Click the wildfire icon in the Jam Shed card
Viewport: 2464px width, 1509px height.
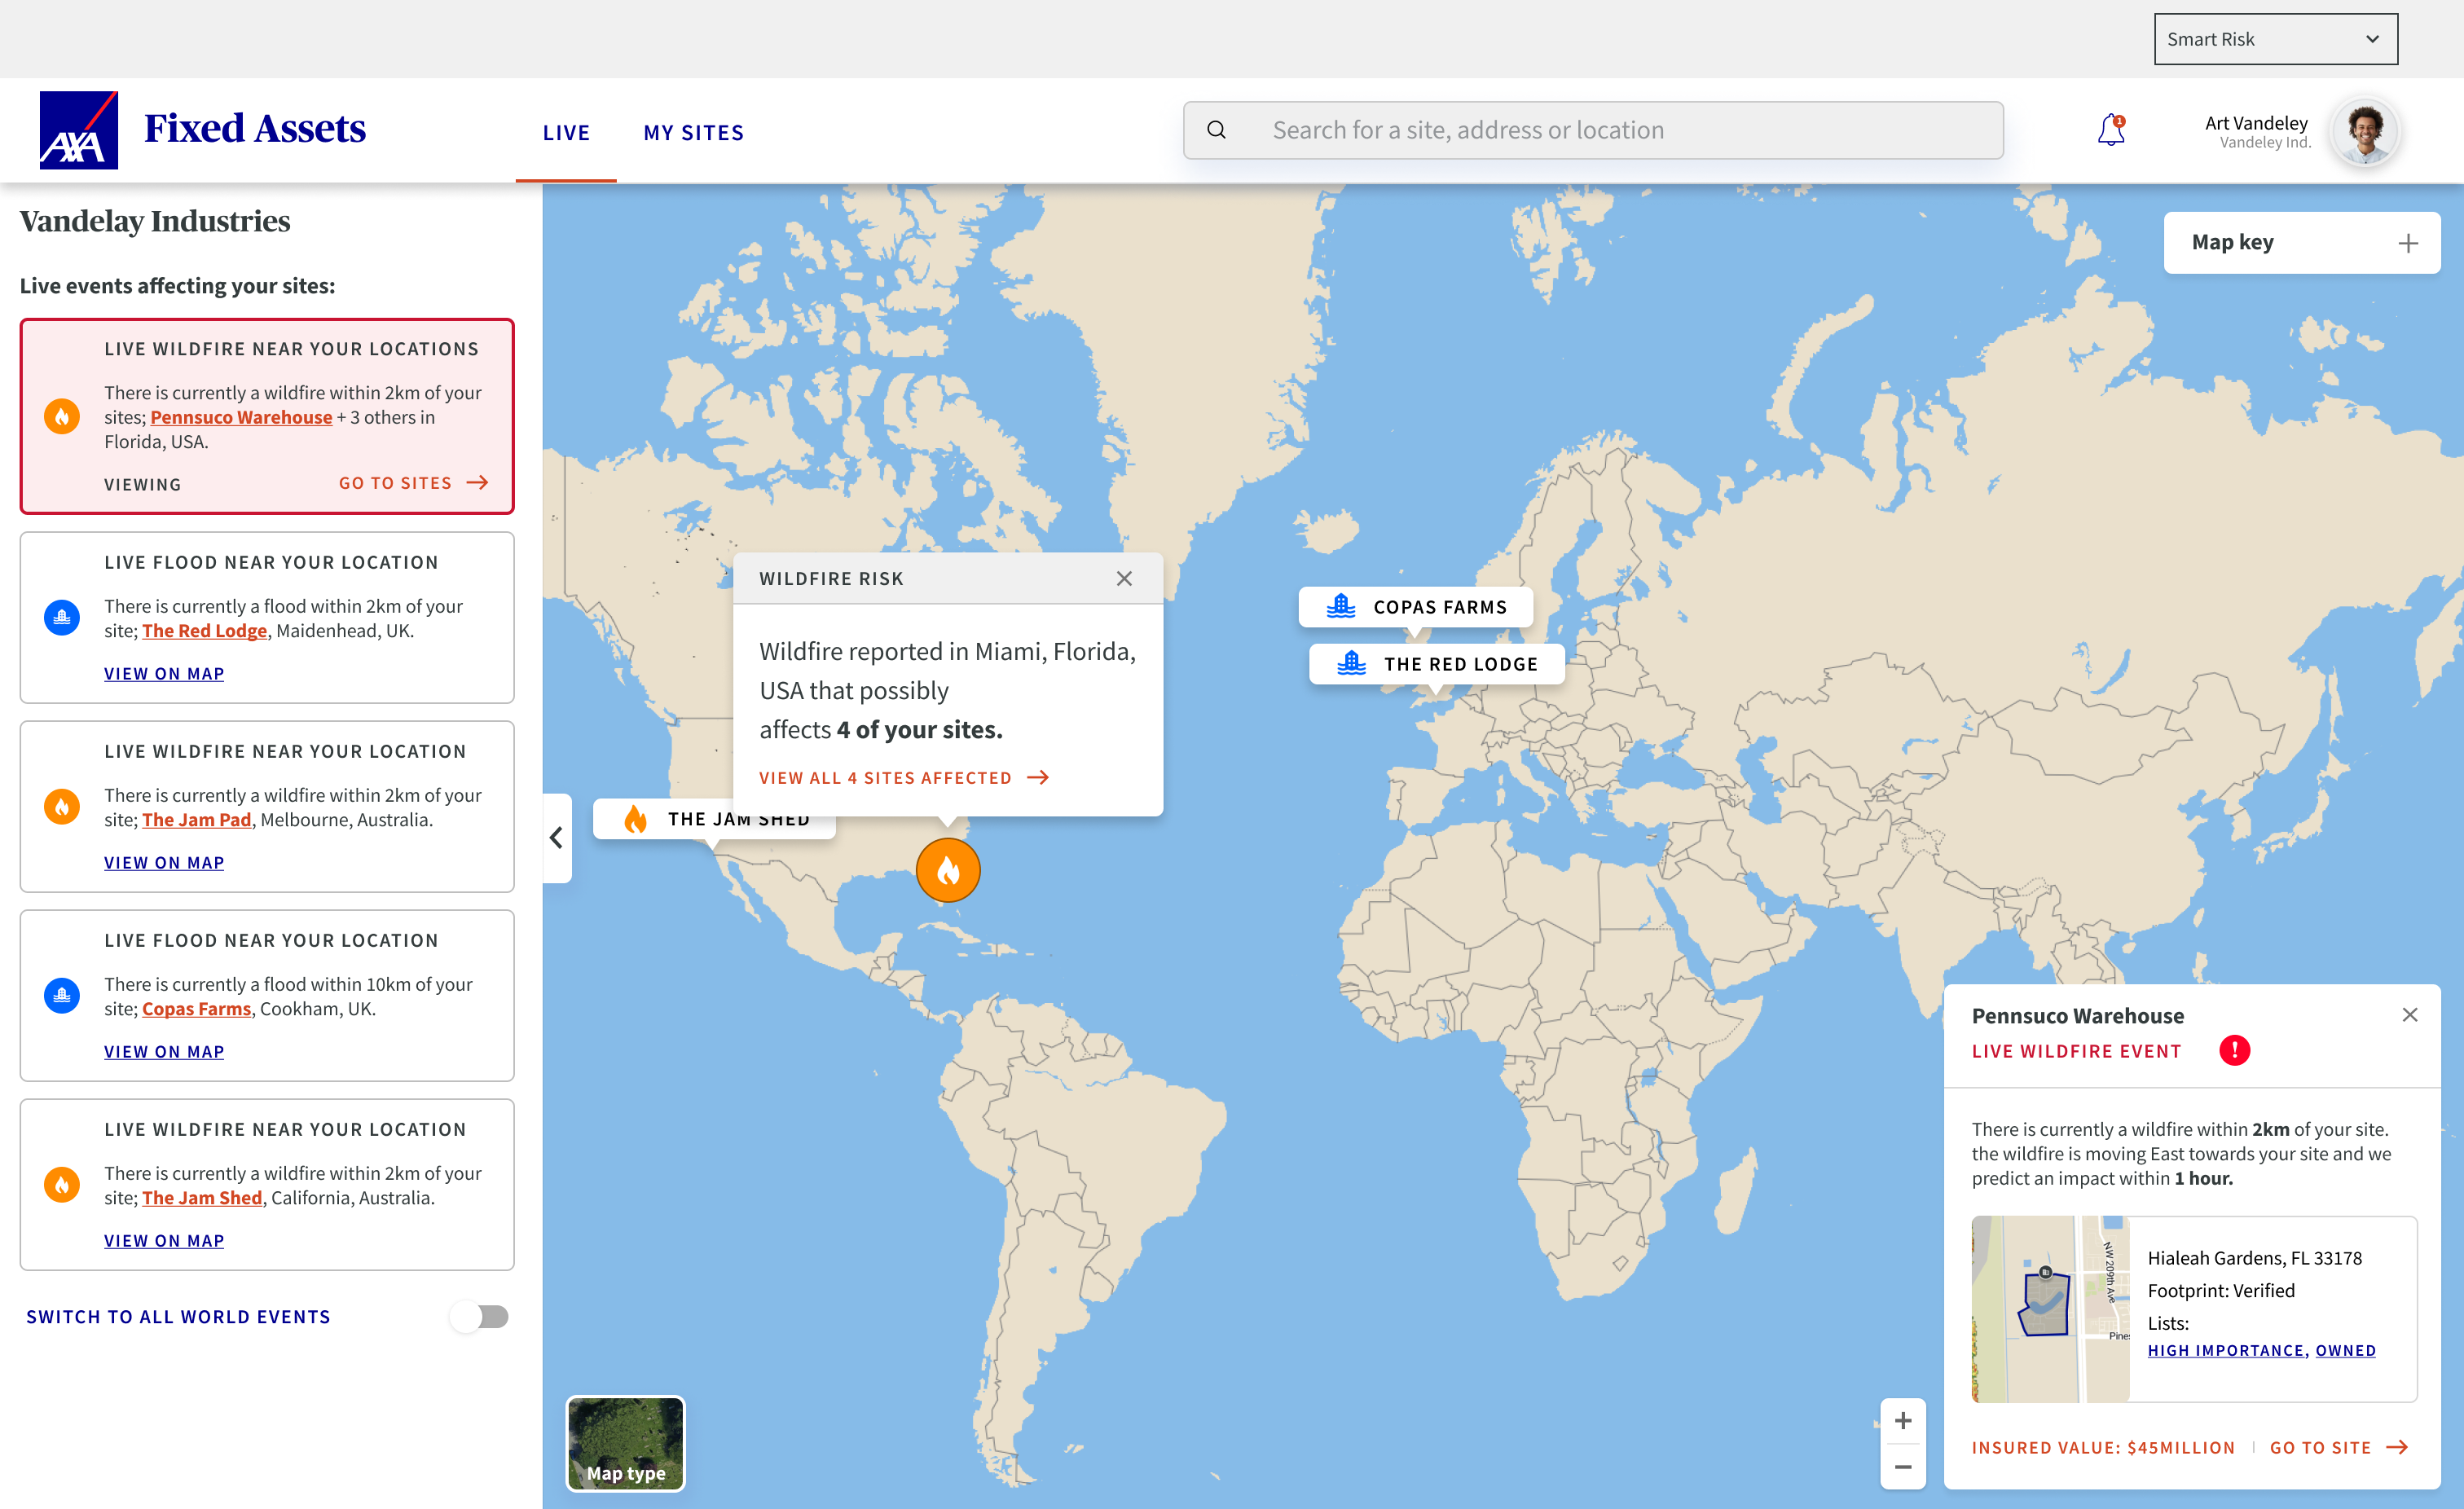point(62,1185)
